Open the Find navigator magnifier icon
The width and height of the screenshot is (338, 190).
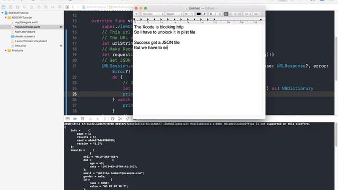(x=25, y=7)
